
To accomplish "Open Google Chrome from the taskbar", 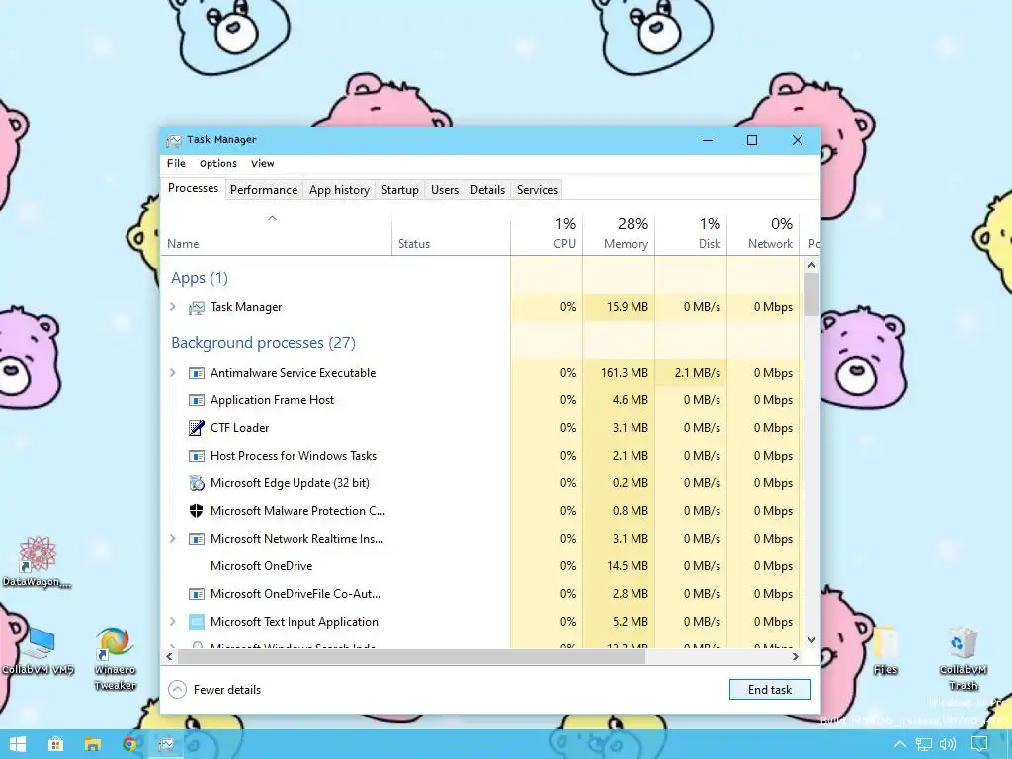I will click(129, 744).
